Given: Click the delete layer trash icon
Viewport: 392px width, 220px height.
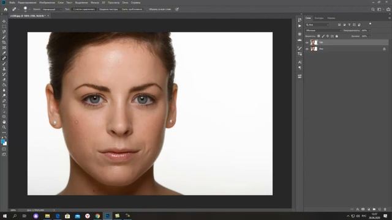Looking at the screenshot, I should point(385,209).
